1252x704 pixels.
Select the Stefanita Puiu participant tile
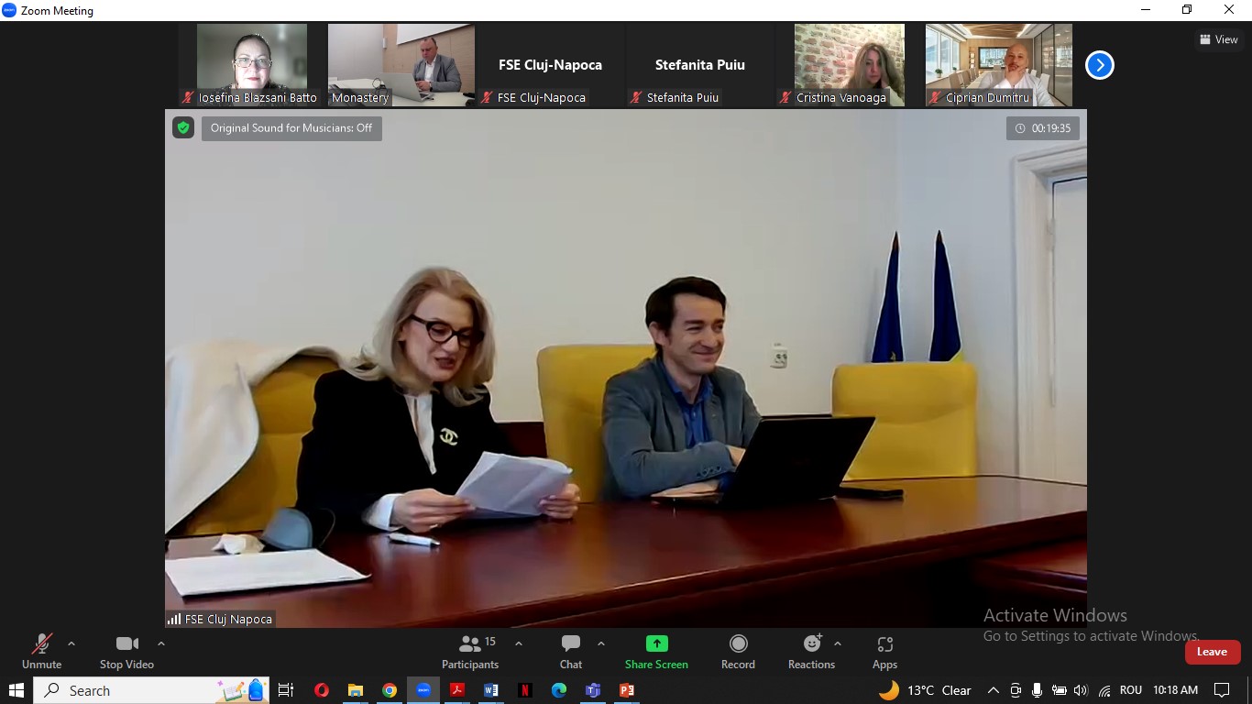coord(699,65)
